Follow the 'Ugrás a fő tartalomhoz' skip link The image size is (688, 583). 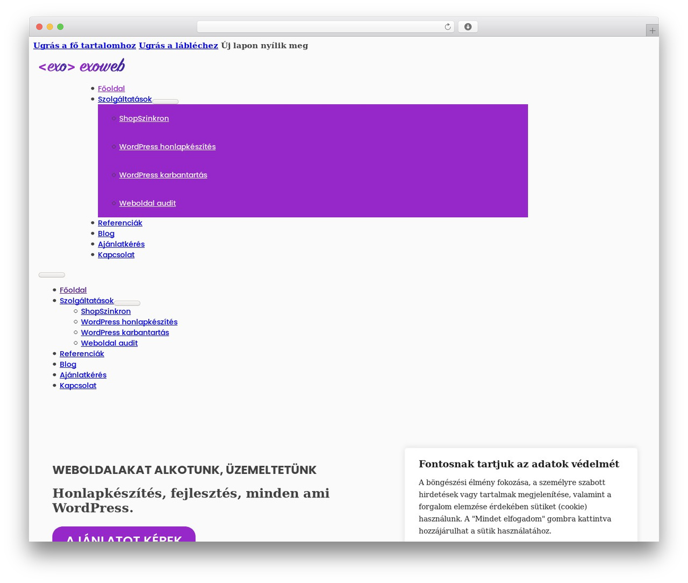(84, 46)
